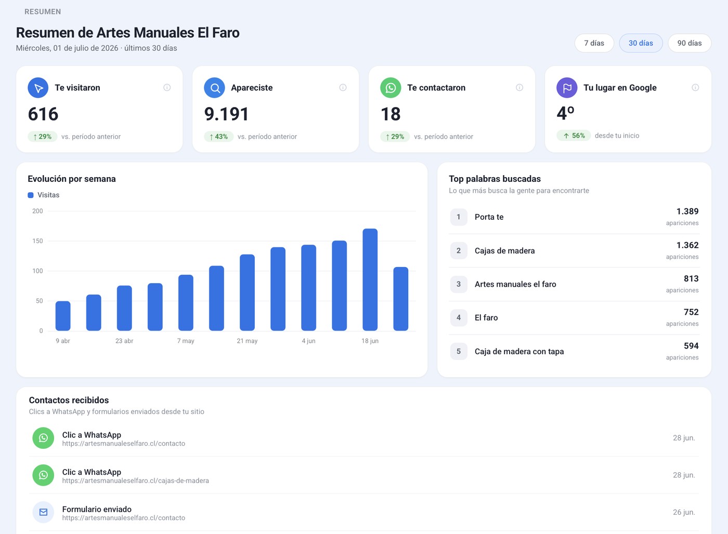Click WhatsApp icon of the /contacto 28 jun. row
728x534 pixels.
click(x=43, y=438)
